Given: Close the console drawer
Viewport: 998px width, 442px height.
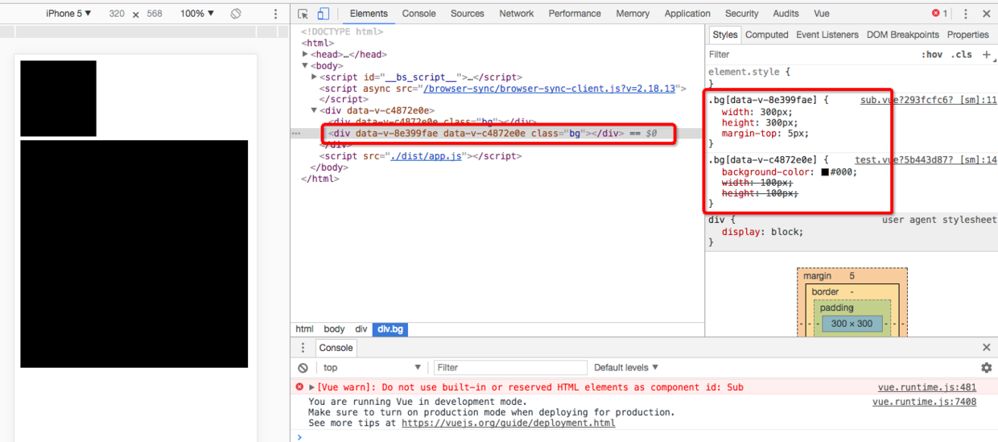Looking at the screenshot, I should pyautogui.click(x=987, y=348).
